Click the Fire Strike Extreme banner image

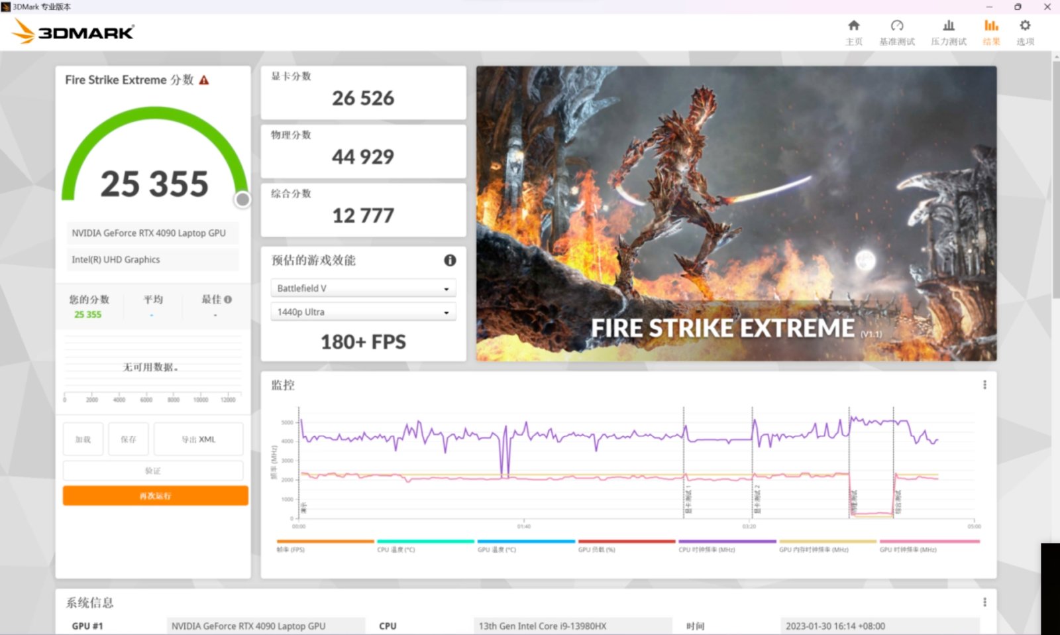coord(736,213)
